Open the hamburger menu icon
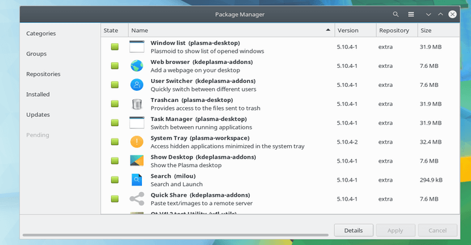 (411, 14)
